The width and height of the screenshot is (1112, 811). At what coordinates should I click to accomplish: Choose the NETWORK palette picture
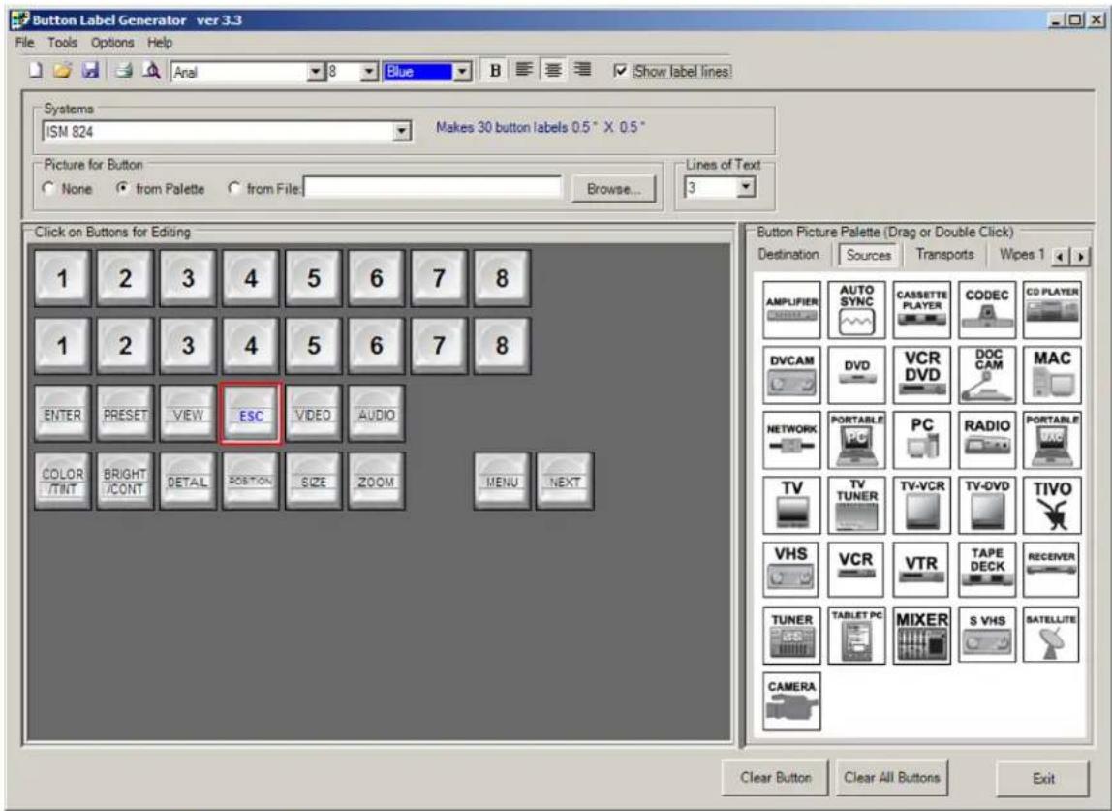point(792,441)
